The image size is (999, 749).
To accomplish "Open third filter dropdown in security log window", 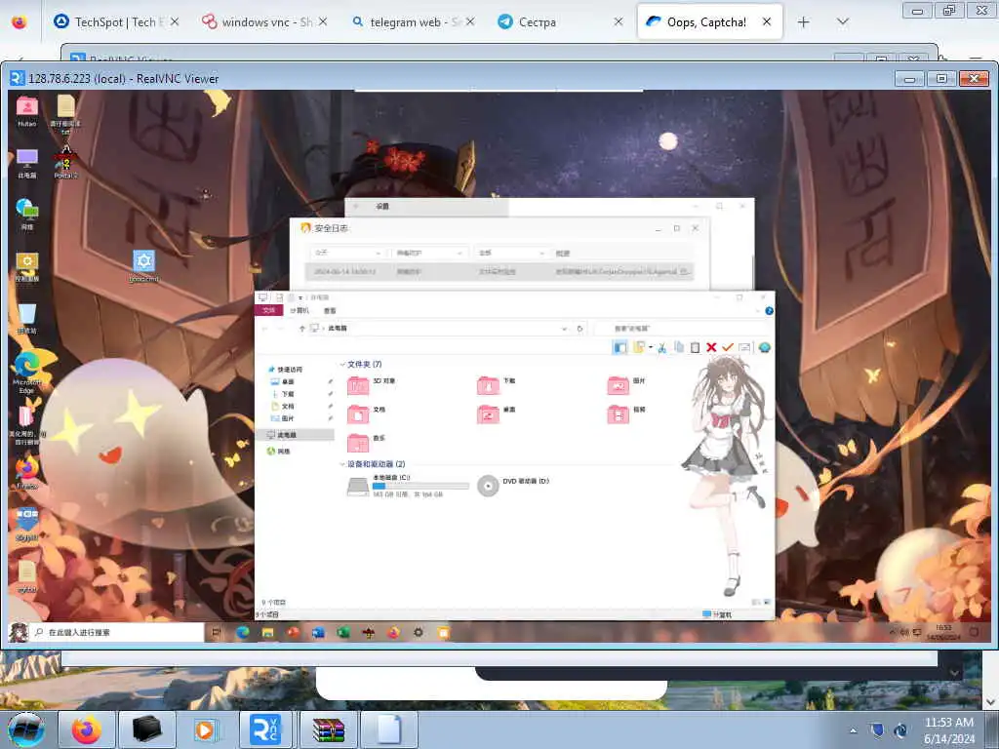I will tap(511, 253).
